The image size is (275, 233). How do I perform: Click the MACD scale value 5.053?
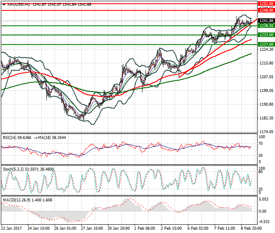point(264,199)
